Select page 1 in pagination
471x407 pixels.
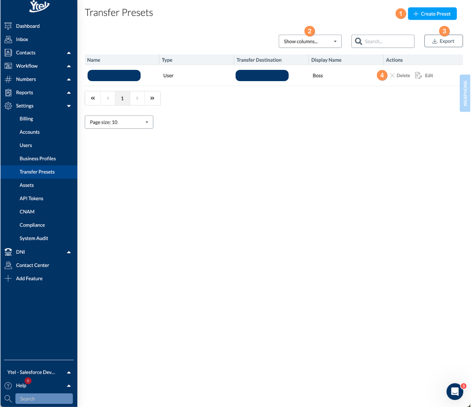122,98
